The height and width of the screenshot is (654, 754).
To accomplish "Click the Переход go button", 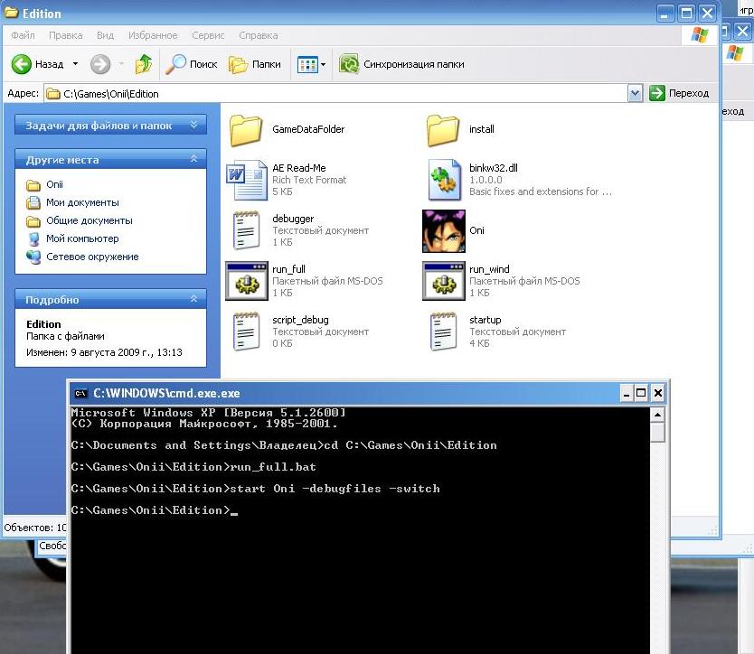I will [x=680, y=93].
